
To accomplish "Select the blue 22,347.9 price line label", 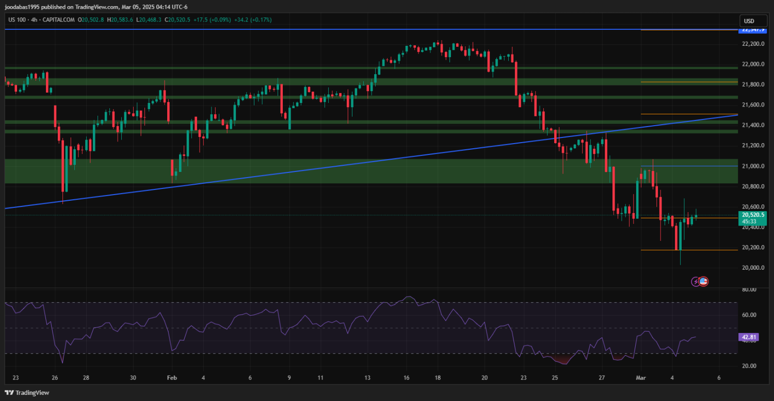I will 754,30.
